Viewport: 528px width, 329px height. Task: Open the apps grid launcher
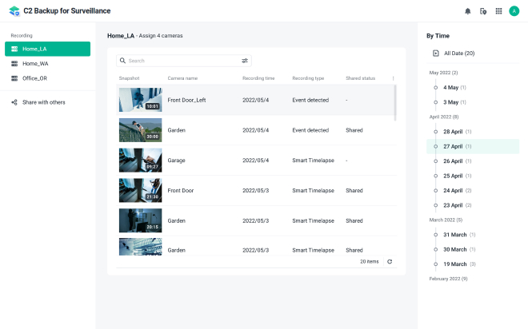coord(498,11)
